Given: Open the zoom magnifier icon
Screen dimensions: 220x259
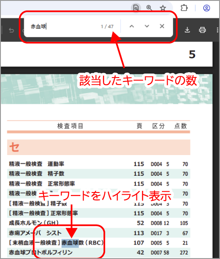Looking at the screenshot, I should [149, 8].
